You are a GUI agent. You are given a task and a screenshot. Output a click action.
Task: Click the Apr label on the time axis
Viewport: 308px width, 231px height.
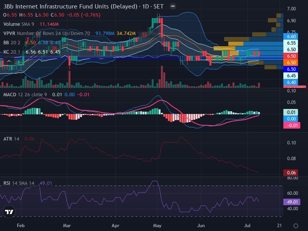point(115,226)
